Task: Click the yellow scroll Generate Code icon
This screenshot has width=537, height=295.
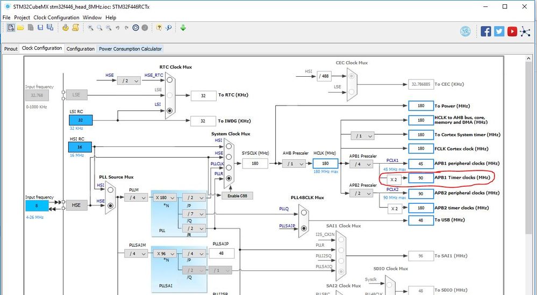Action: [x=75, y=28]
